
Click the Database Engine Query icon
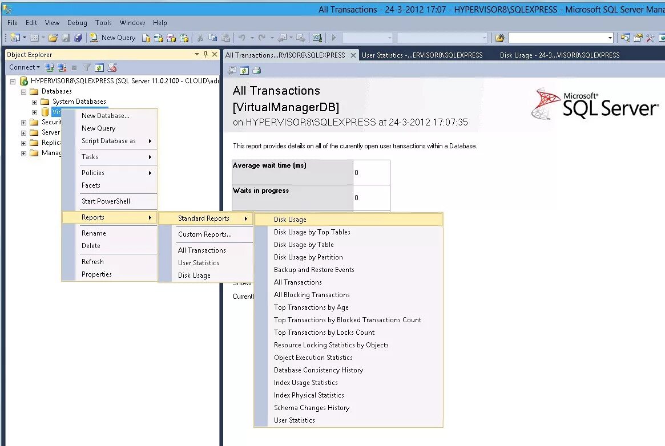point(146,38)
